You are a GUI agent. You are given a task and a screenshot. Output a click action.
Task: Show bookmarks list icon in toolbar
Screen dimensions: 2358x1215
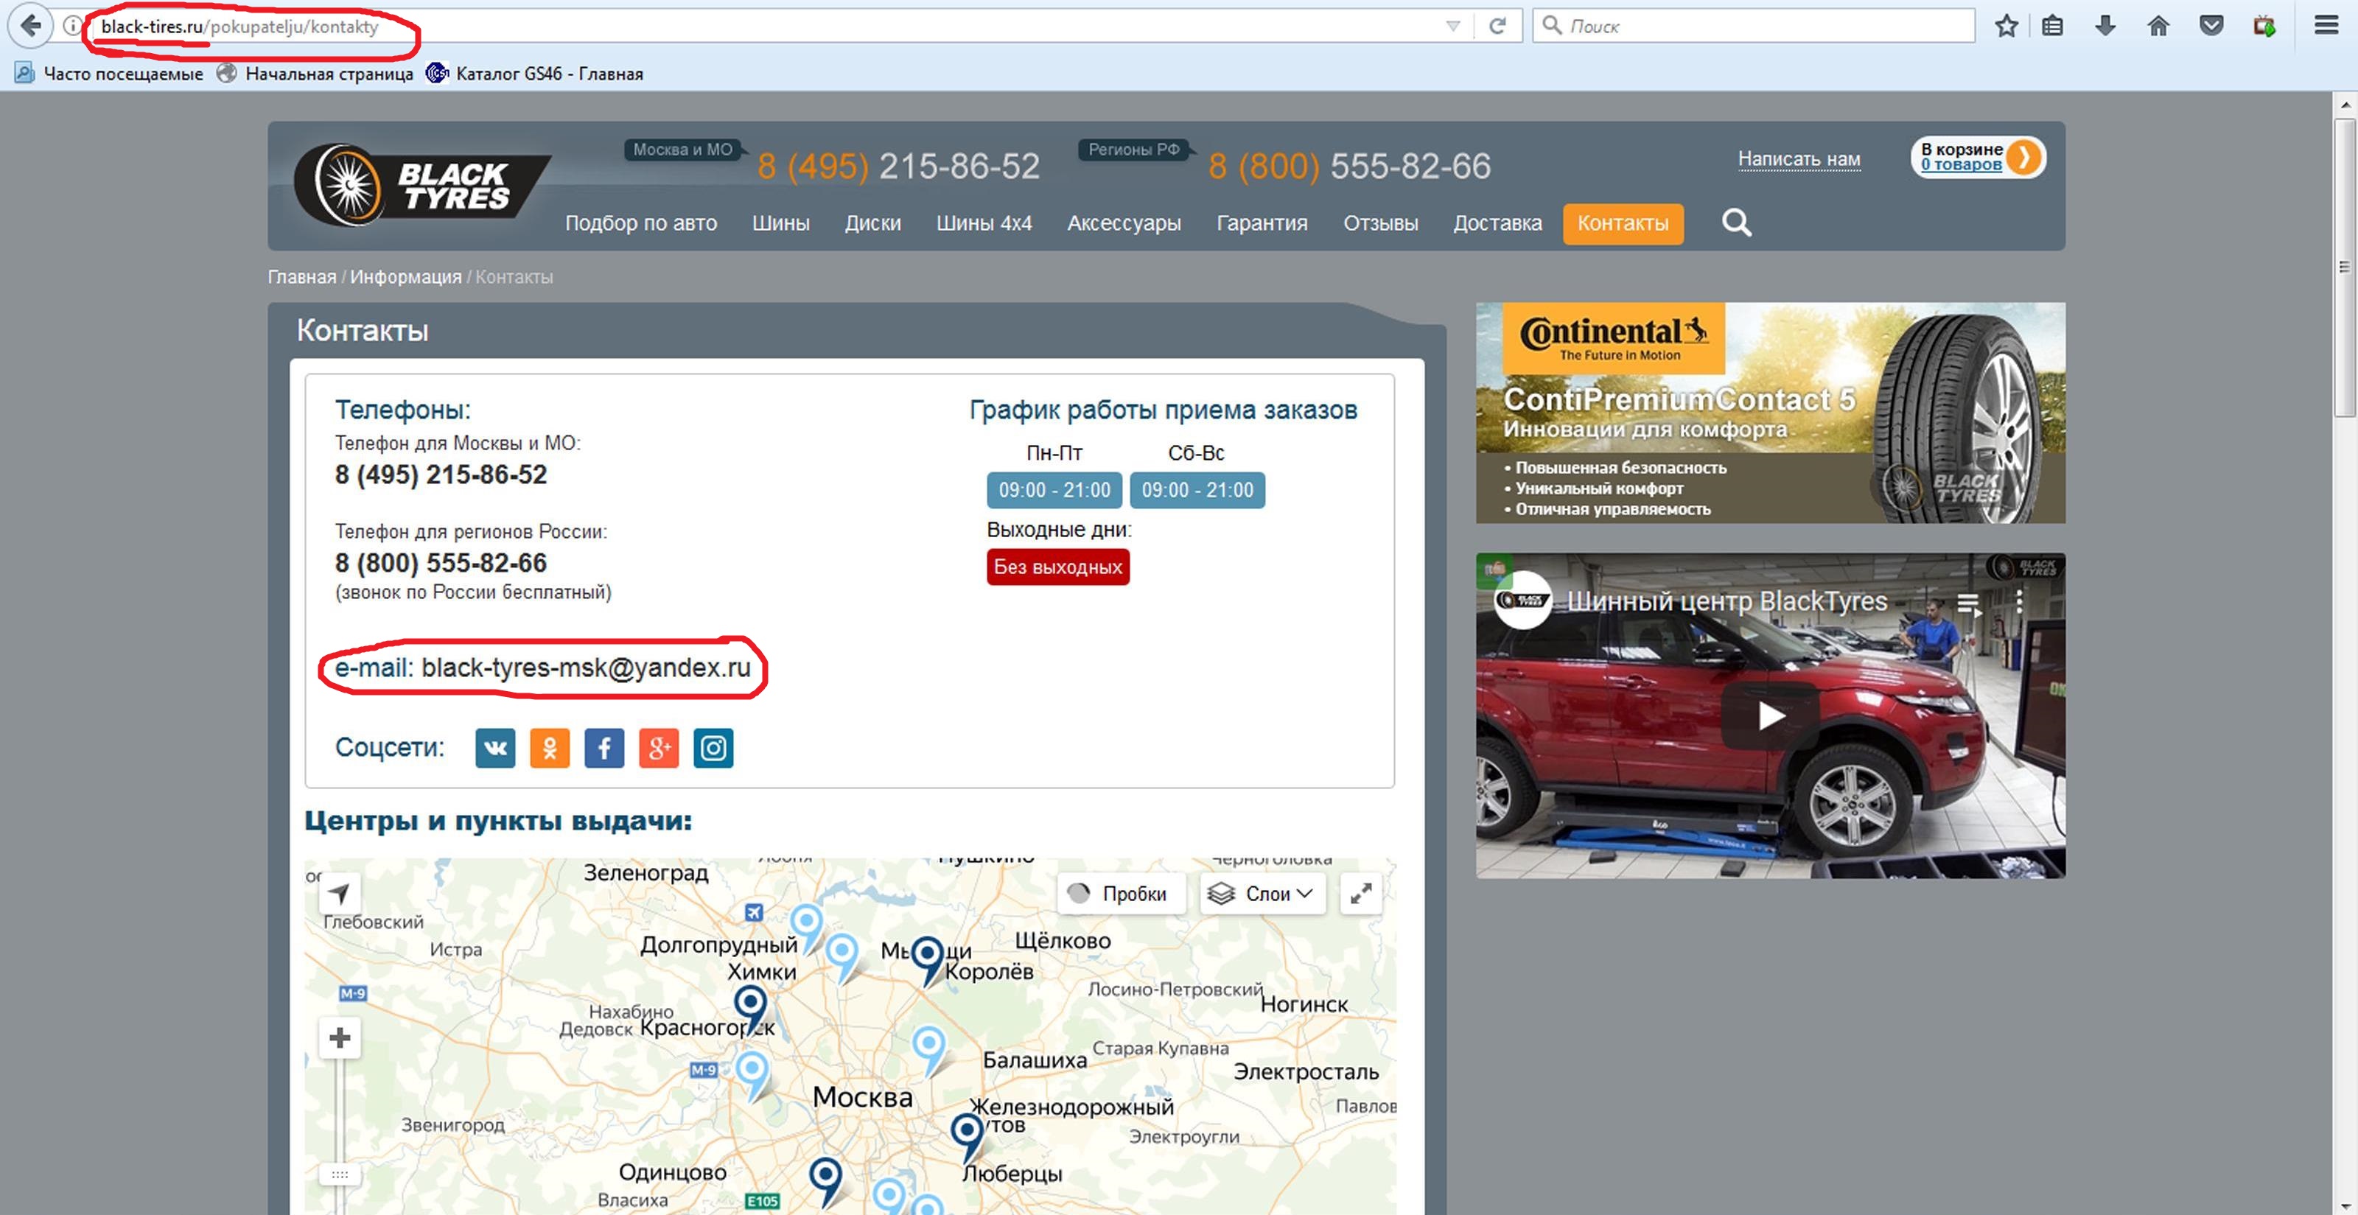[x=2052, y=26]
